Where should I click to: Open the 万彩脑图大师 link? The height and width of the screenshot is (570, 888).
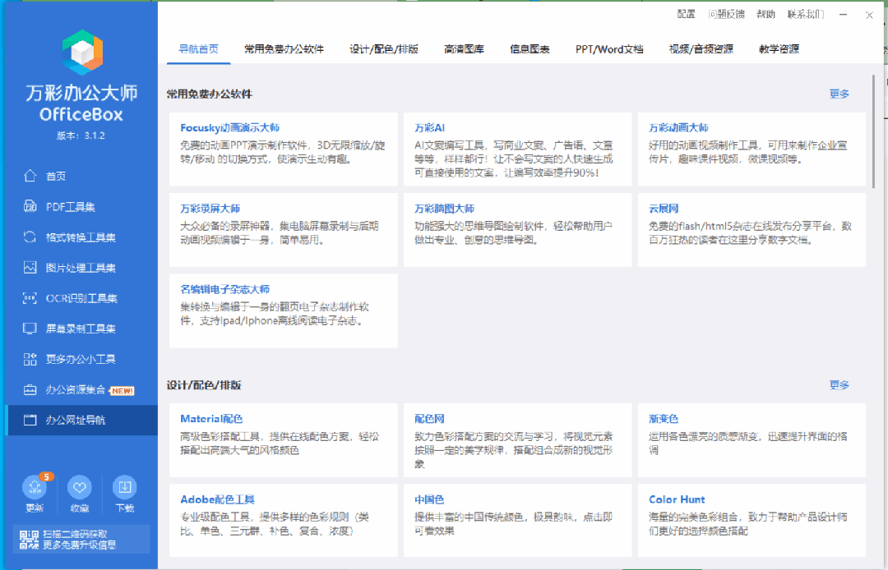tap(445, 209)
